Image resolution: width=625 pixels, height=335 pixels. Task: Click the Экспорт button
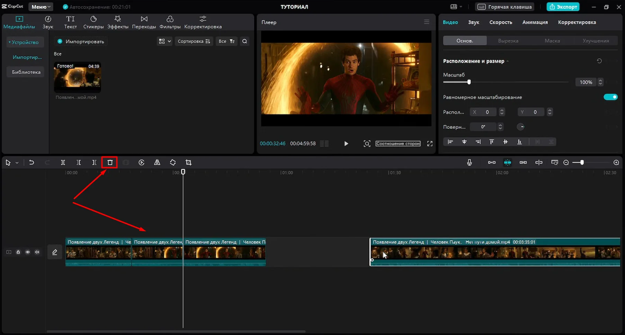pos(563,7)
